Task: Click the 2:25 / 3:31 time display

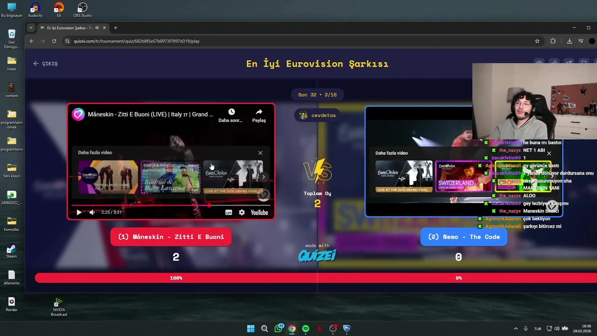Action: (111, 212)
